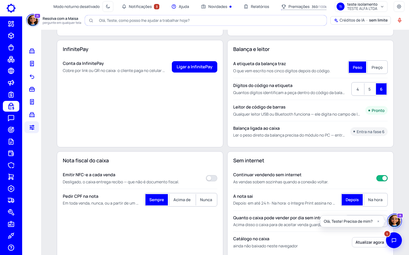Toggle night mode with the moon button
Screen dimensions: 409x255
coord(108,7)
